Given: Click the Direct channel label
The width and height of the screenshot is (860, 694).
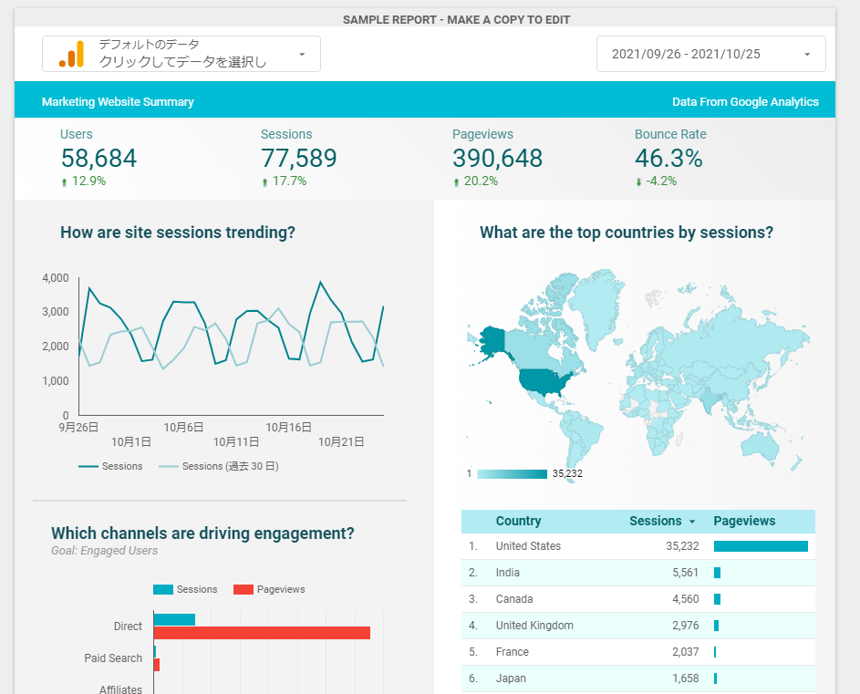Looking at the screenshot, I should 128,627.
